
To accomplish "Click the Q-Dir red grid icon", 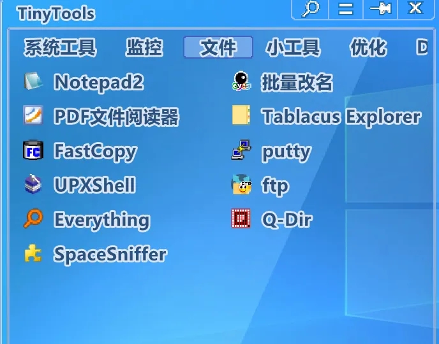I will point(241,219).
